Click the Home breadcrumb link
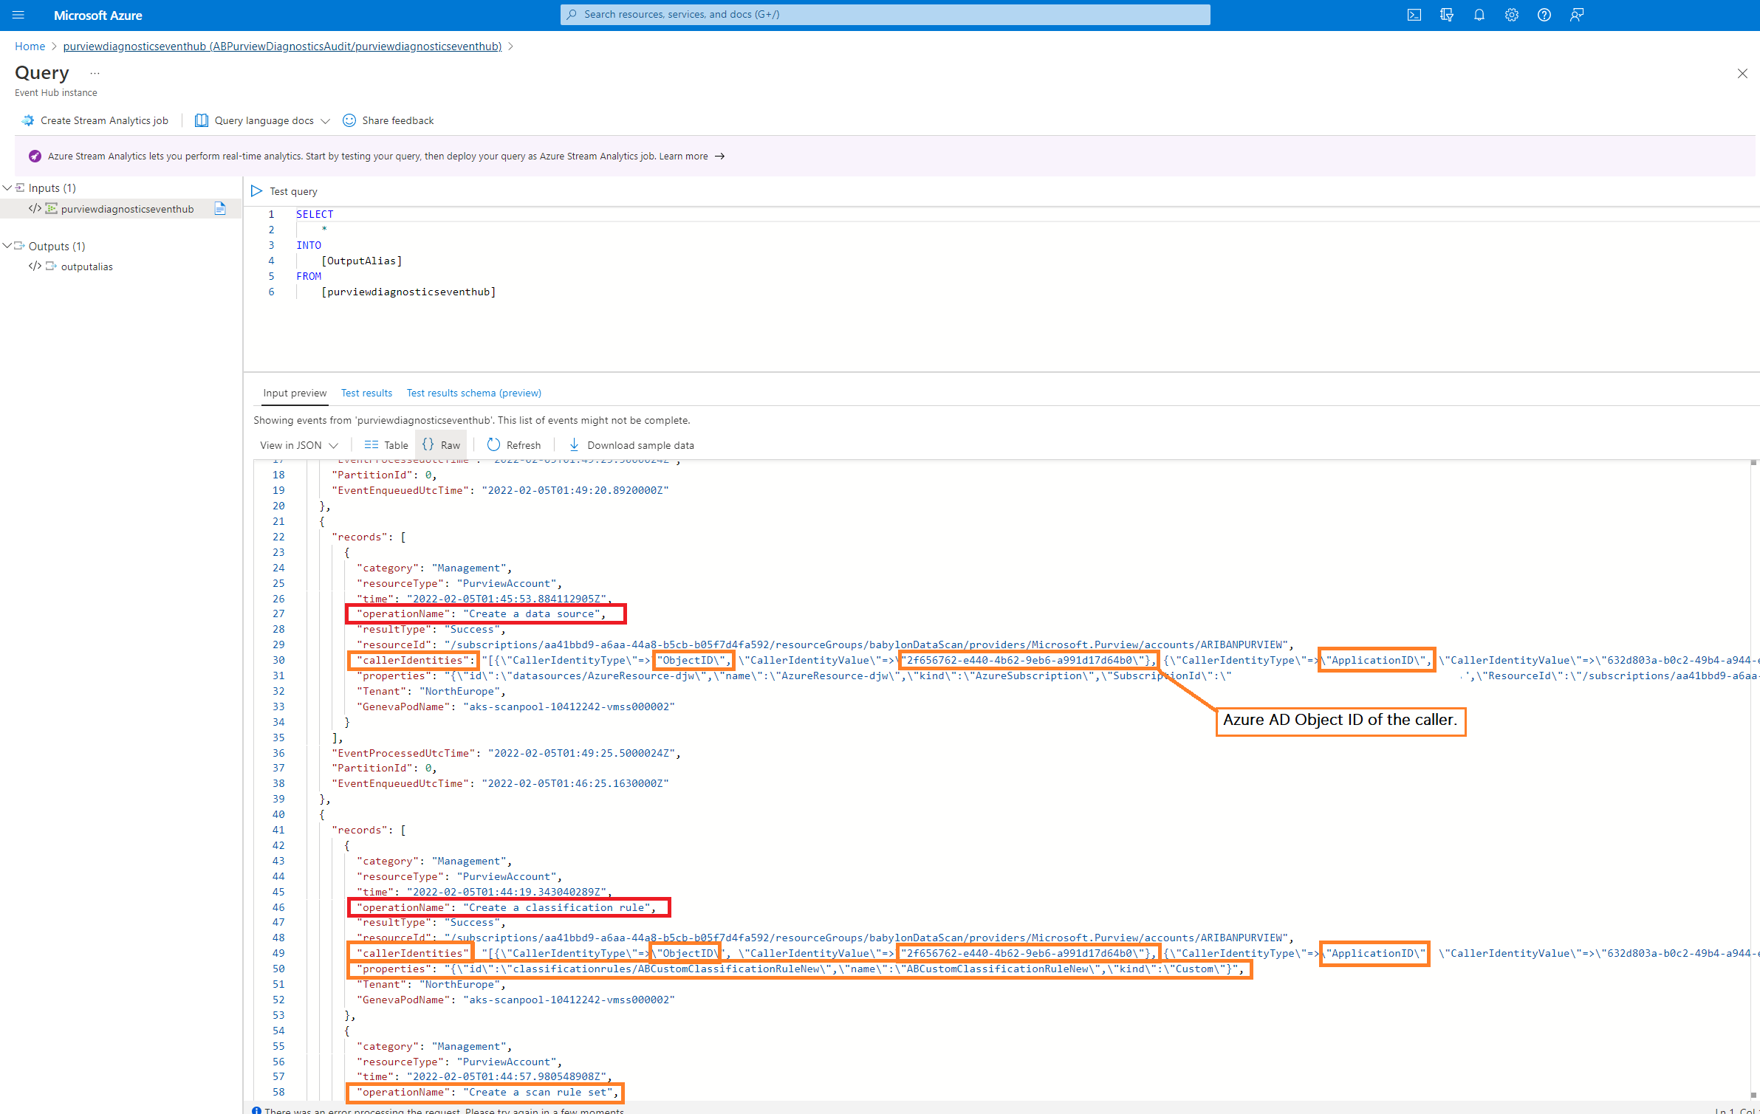The width and height of the screenshot is (1760, 1114). pos(30,47)
